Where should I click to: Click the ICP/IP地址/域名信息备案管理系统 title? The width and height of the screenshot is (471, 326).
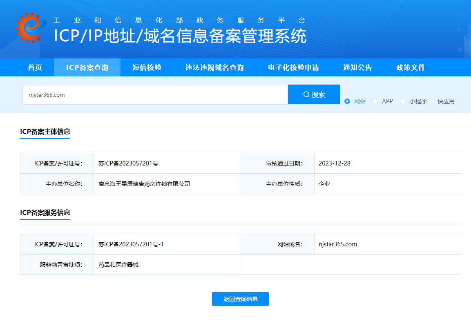click(x=180, y=36)
